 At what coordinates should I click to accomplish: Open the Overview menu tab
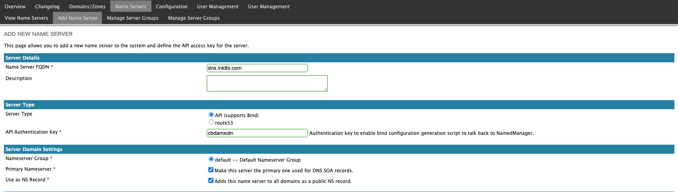click(15, 6)
